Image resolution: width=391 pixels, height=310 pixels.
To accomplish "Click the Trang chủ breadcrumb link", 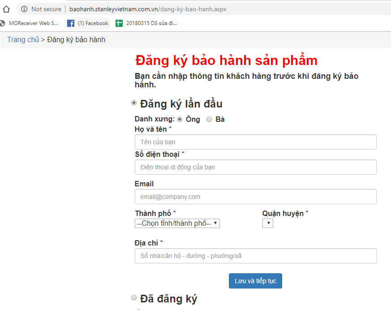I will tap(23, 40).
